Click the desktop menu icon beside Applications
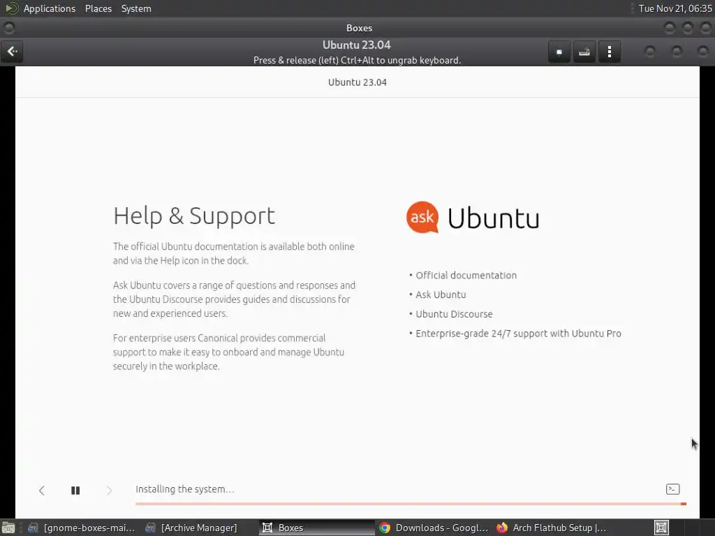 pyautogui.click(x=12, y=8)
